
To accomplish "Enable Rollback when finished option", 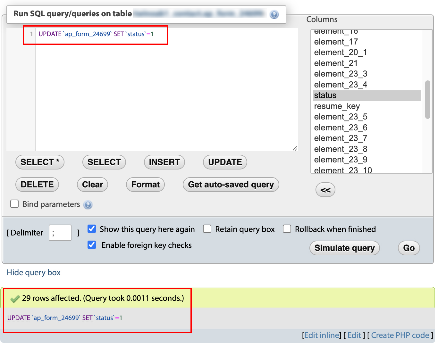I will (287, 229).
